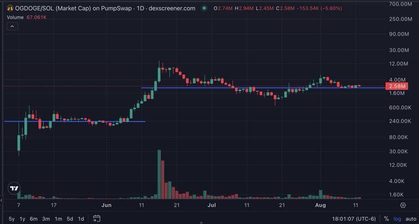
Task: Select the 6m time range
Action: tap(34, 219)
